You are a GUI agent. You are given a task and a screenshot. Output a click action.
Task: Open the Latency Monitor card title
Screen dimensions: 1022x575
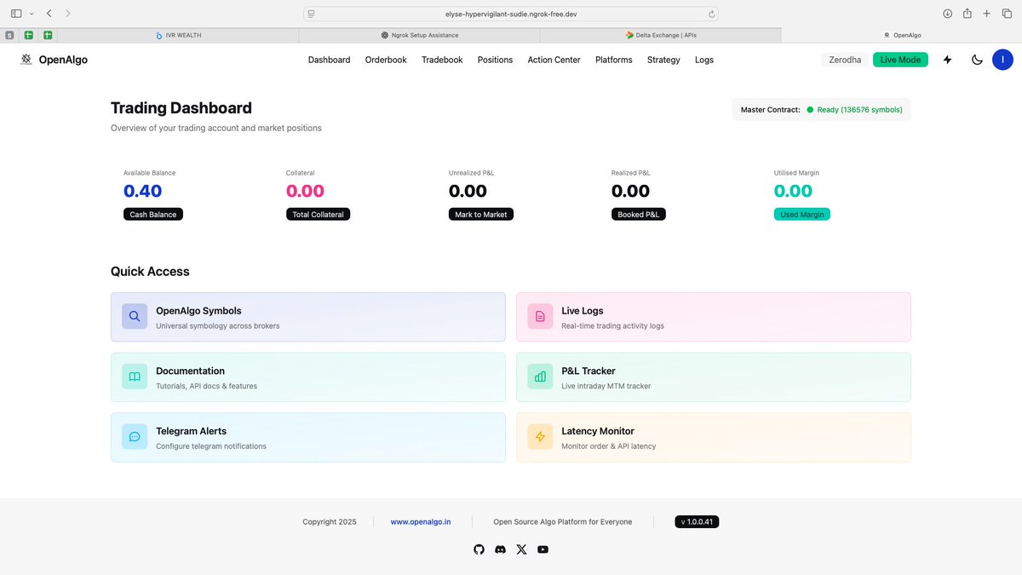click(x=598, y=431)
